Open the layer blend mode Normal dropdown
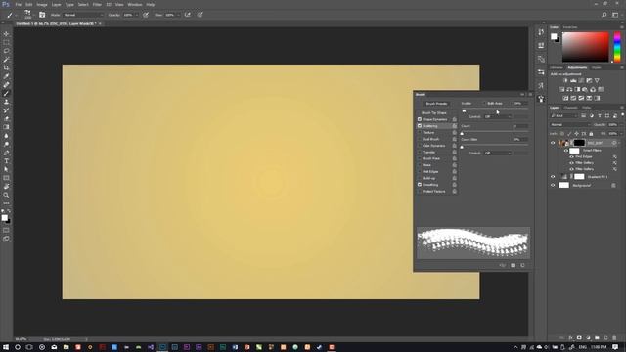The image size is (626, 352). (x=569, y=125)
